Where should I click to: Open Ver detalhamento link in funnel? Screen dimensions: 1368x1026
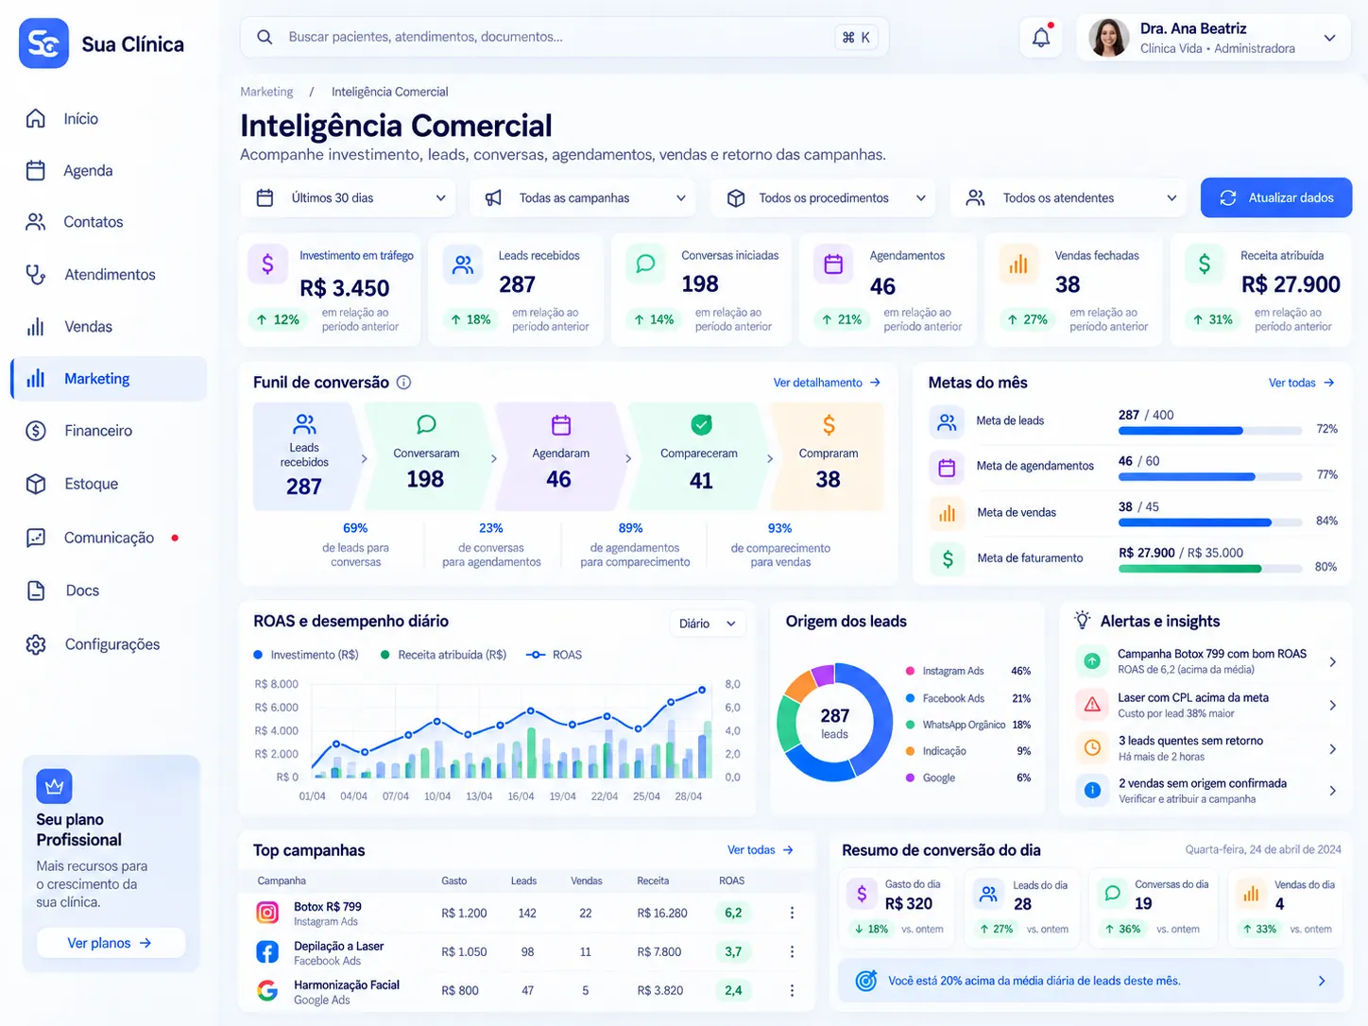[x=827, y=383]
